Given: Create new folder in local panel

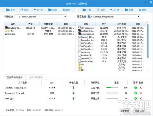Looking at the screenshot, I should (x=52, y=10).
